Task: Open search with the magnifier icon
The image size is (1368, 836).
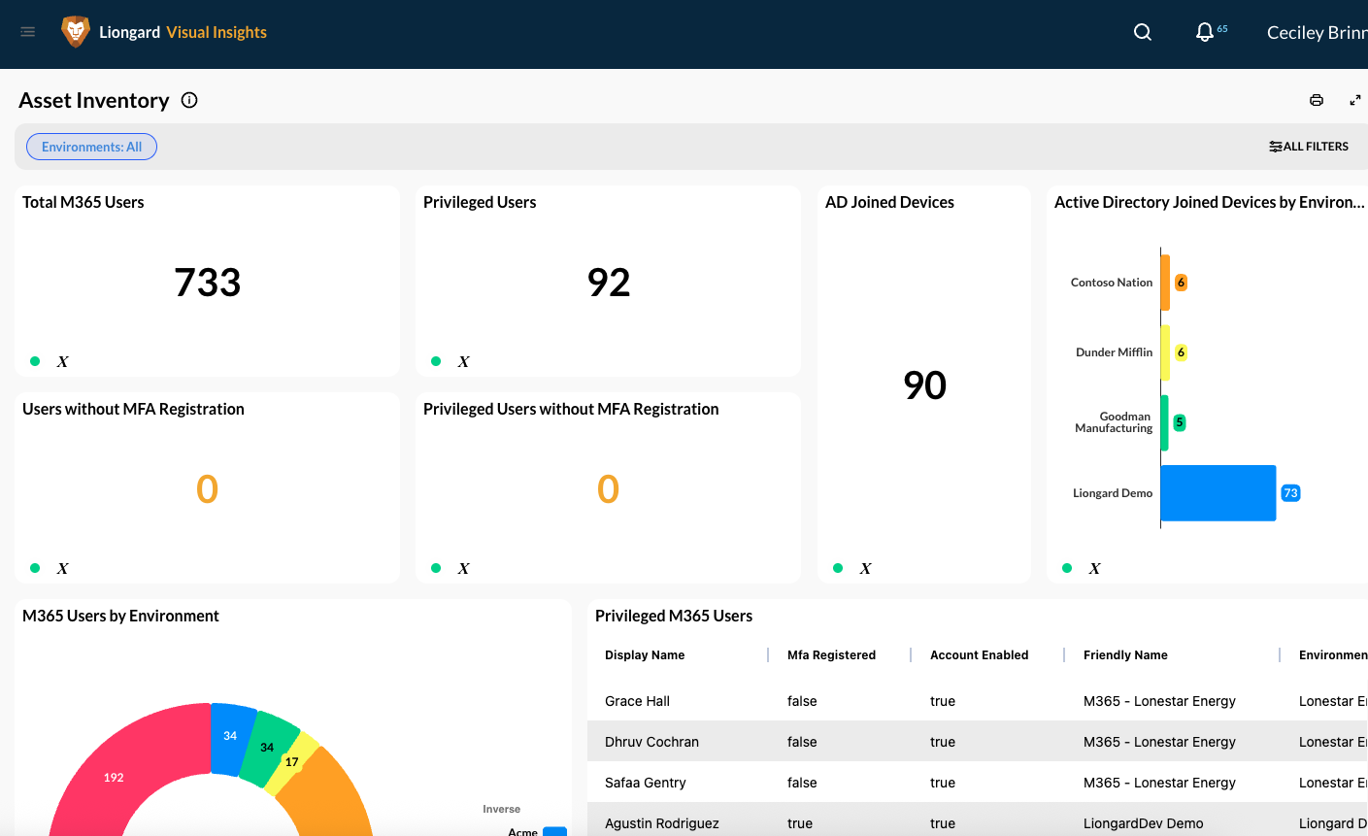Action: click(x=1143, y=32)
